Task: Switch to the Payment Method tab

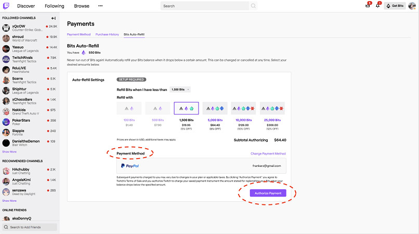Action: coord(78,34)
